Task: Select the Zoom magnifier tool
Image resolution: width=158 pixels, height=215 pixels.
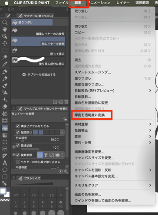Action: 5,23
